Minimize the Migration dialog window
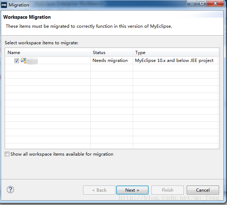227x205 pixels. (x=192, y=3)
